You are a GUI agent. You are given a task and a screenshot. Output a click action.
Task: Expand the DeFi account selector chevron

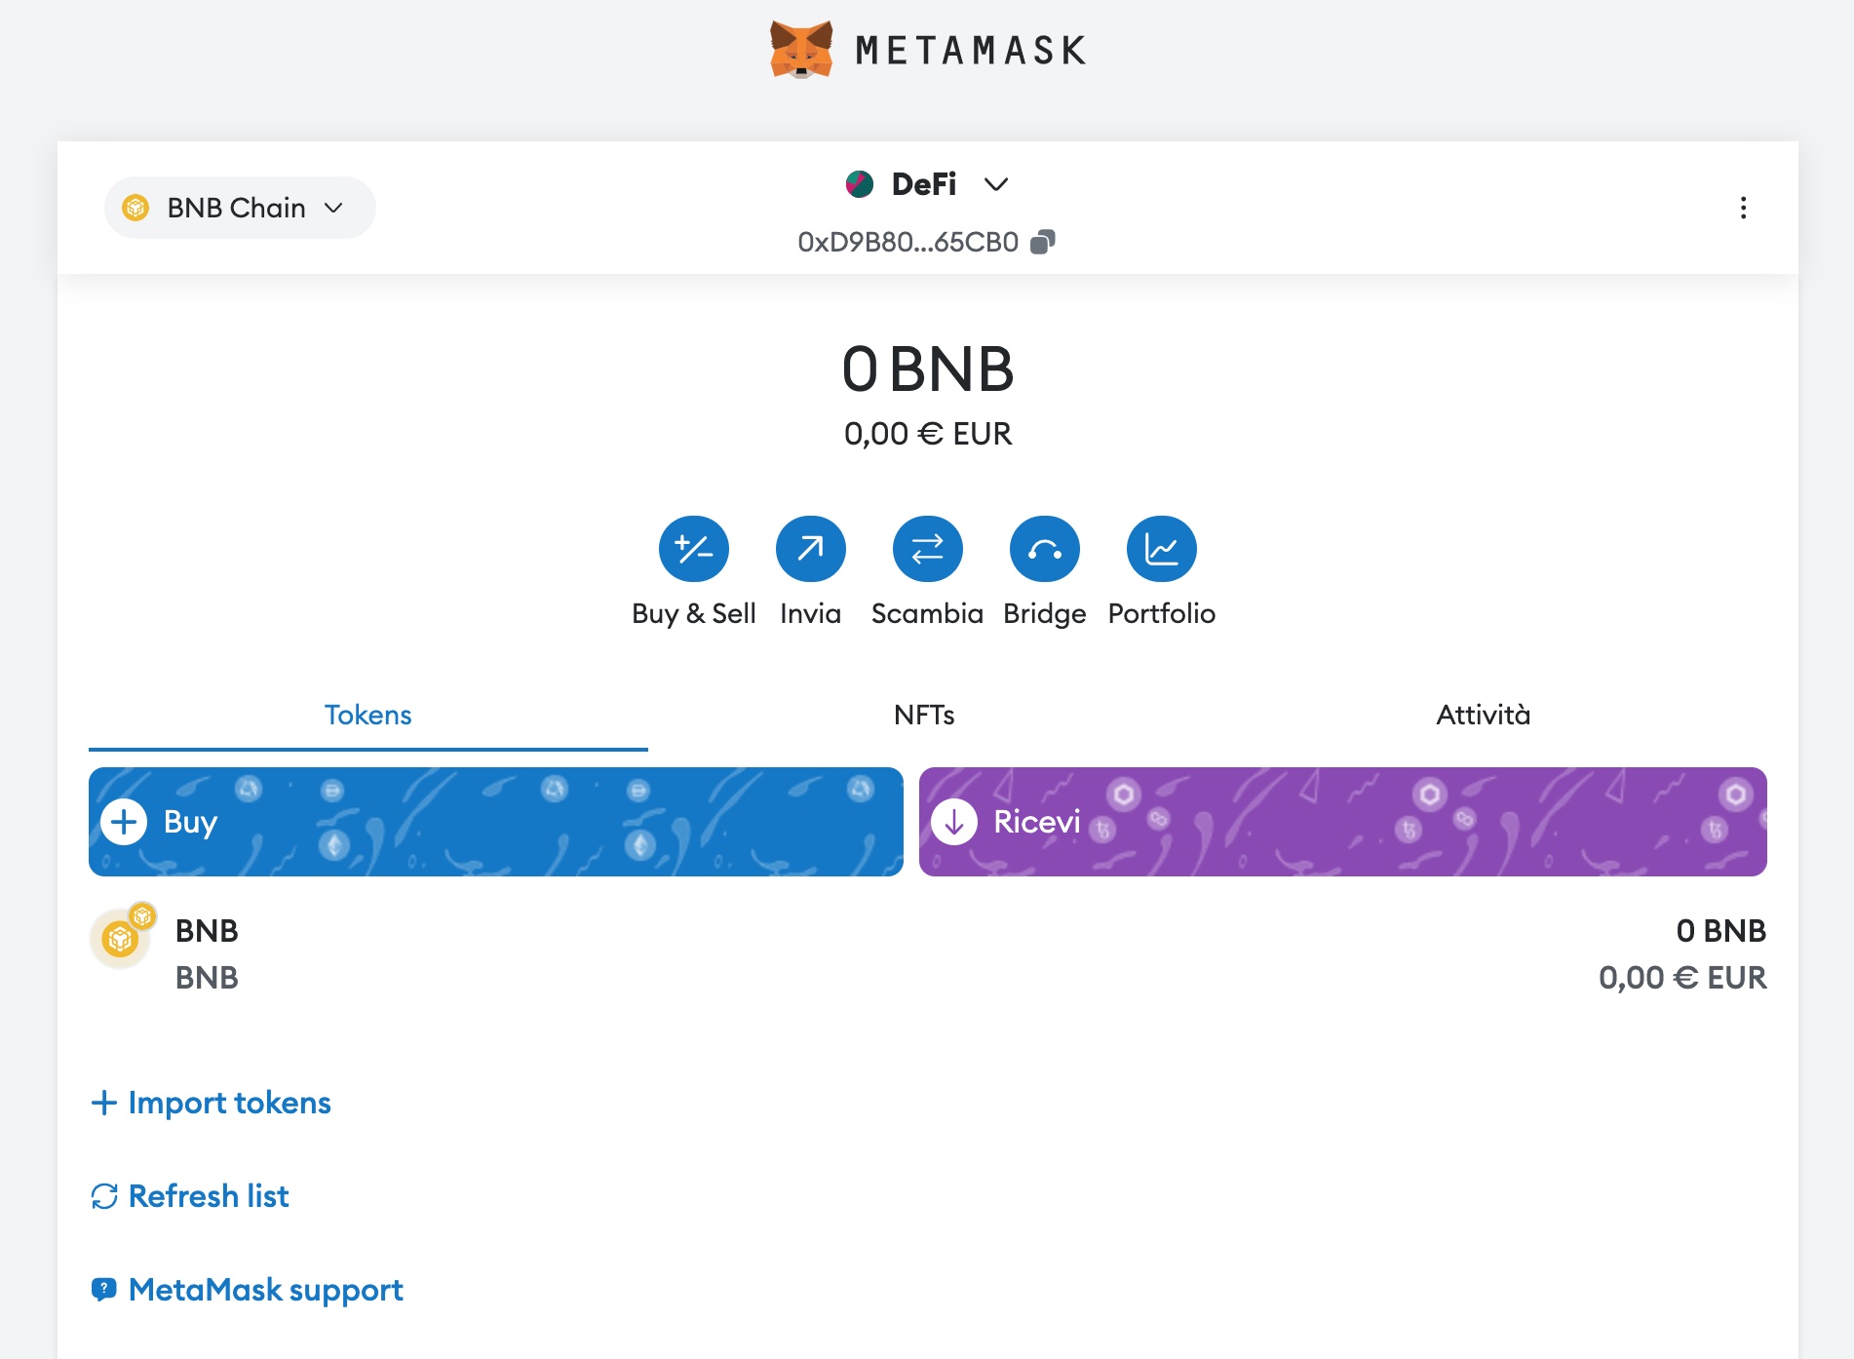(x=996, y=184)
